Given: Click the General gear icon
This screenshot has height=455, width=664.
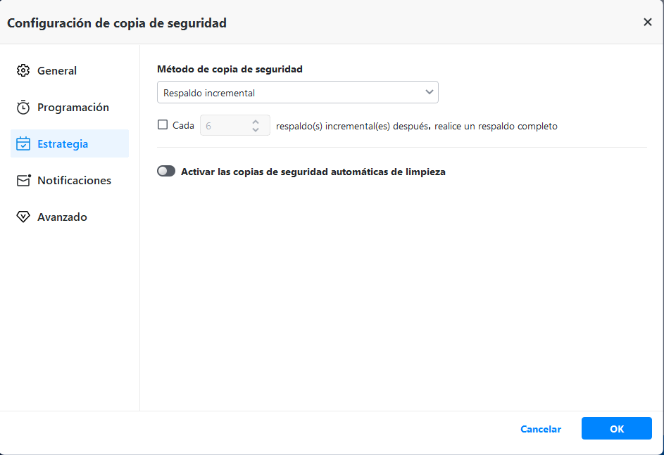Looking at the screenshot, I should [x=23, y=71].
